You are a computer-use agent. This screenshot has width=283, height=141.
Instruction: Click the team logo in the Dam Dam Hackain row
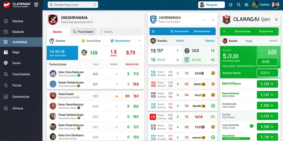point(53,74)
